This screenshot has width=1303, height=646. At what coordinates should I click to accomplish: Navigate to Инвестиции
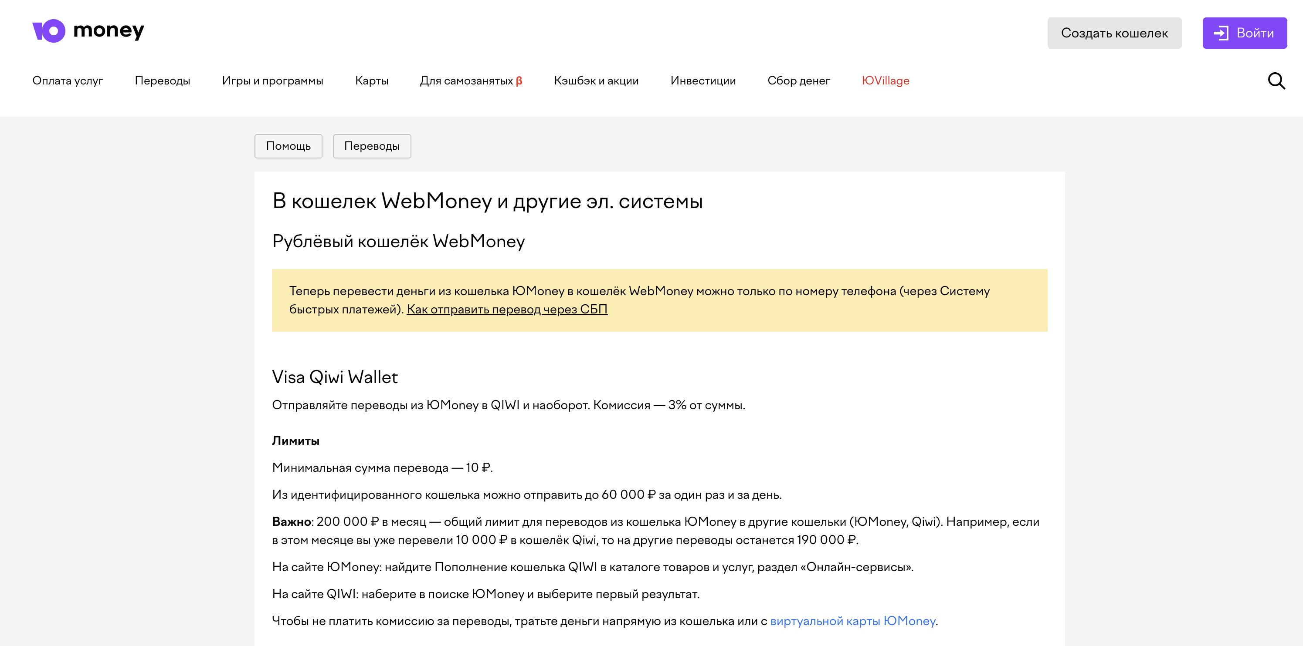(702, 81)
